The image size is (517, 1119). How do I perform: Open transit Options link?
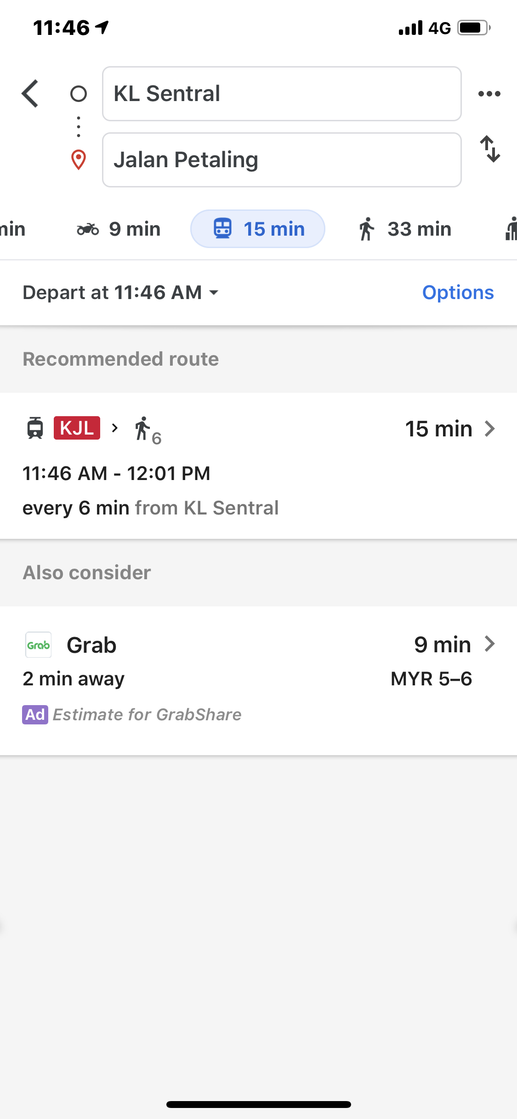click(458, 293)
